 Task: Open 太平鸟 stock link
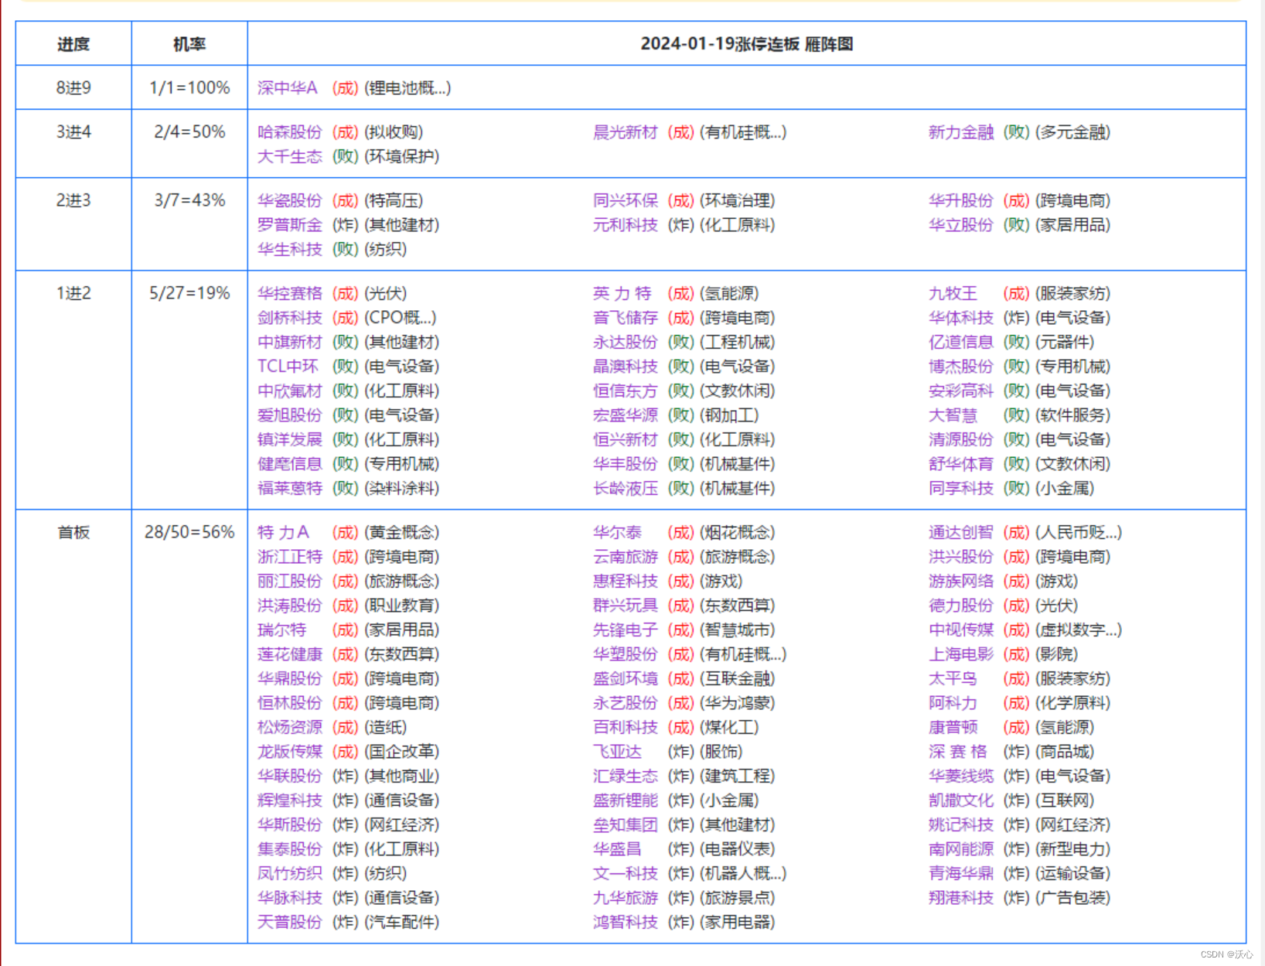pyautogui.click(x=953, y=678)
